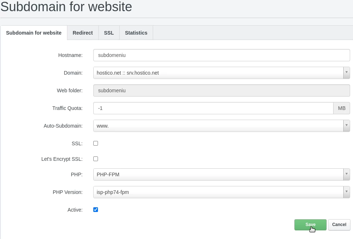Image resolution: width=353 pixels, height=239 pixels.
Task: Enable the SSL checkbox
Action: click(x=96, y=143)
